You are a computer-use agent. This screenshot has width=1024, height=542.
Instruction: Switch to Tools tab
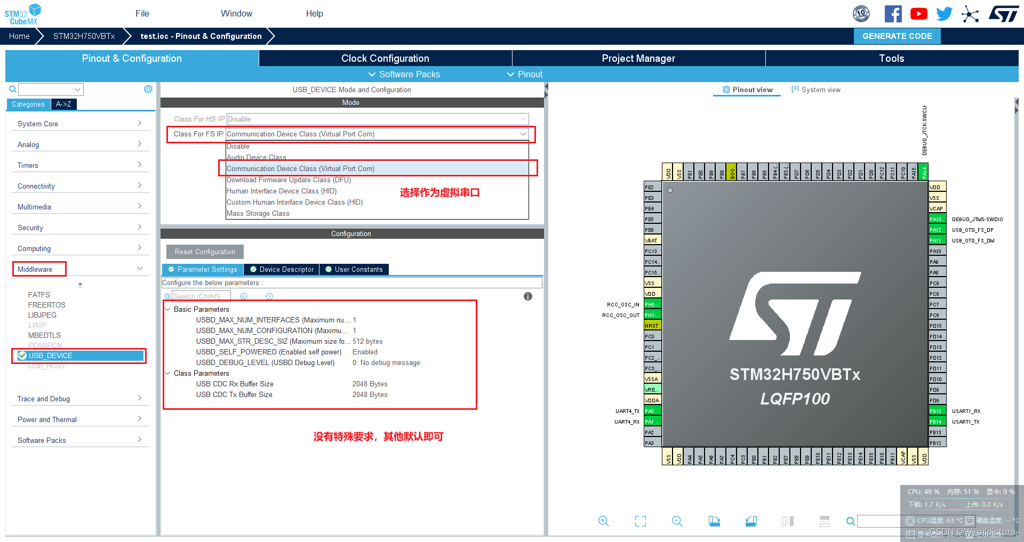click(x=892, y=58)
